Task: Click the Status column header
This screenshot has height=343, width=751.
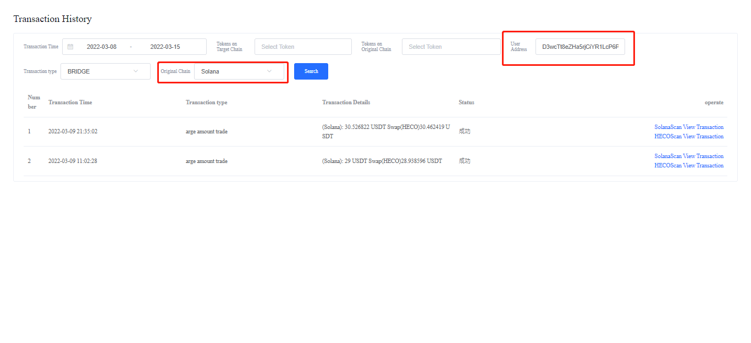Action: 466,103
